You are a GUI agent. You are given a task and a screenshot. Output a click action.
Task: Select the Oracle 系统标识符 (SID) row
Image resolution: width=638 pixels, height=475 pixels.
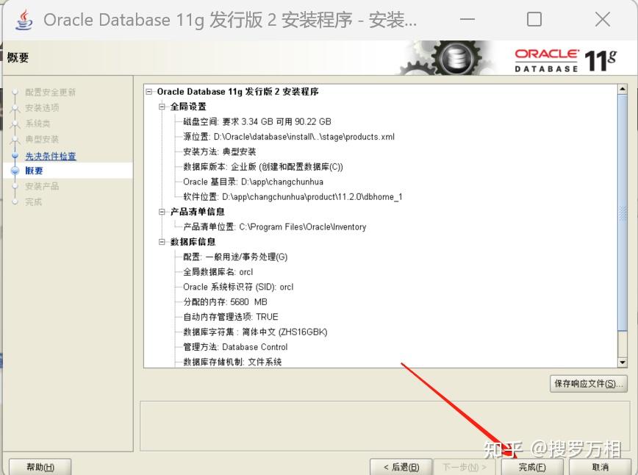[238, 287]
